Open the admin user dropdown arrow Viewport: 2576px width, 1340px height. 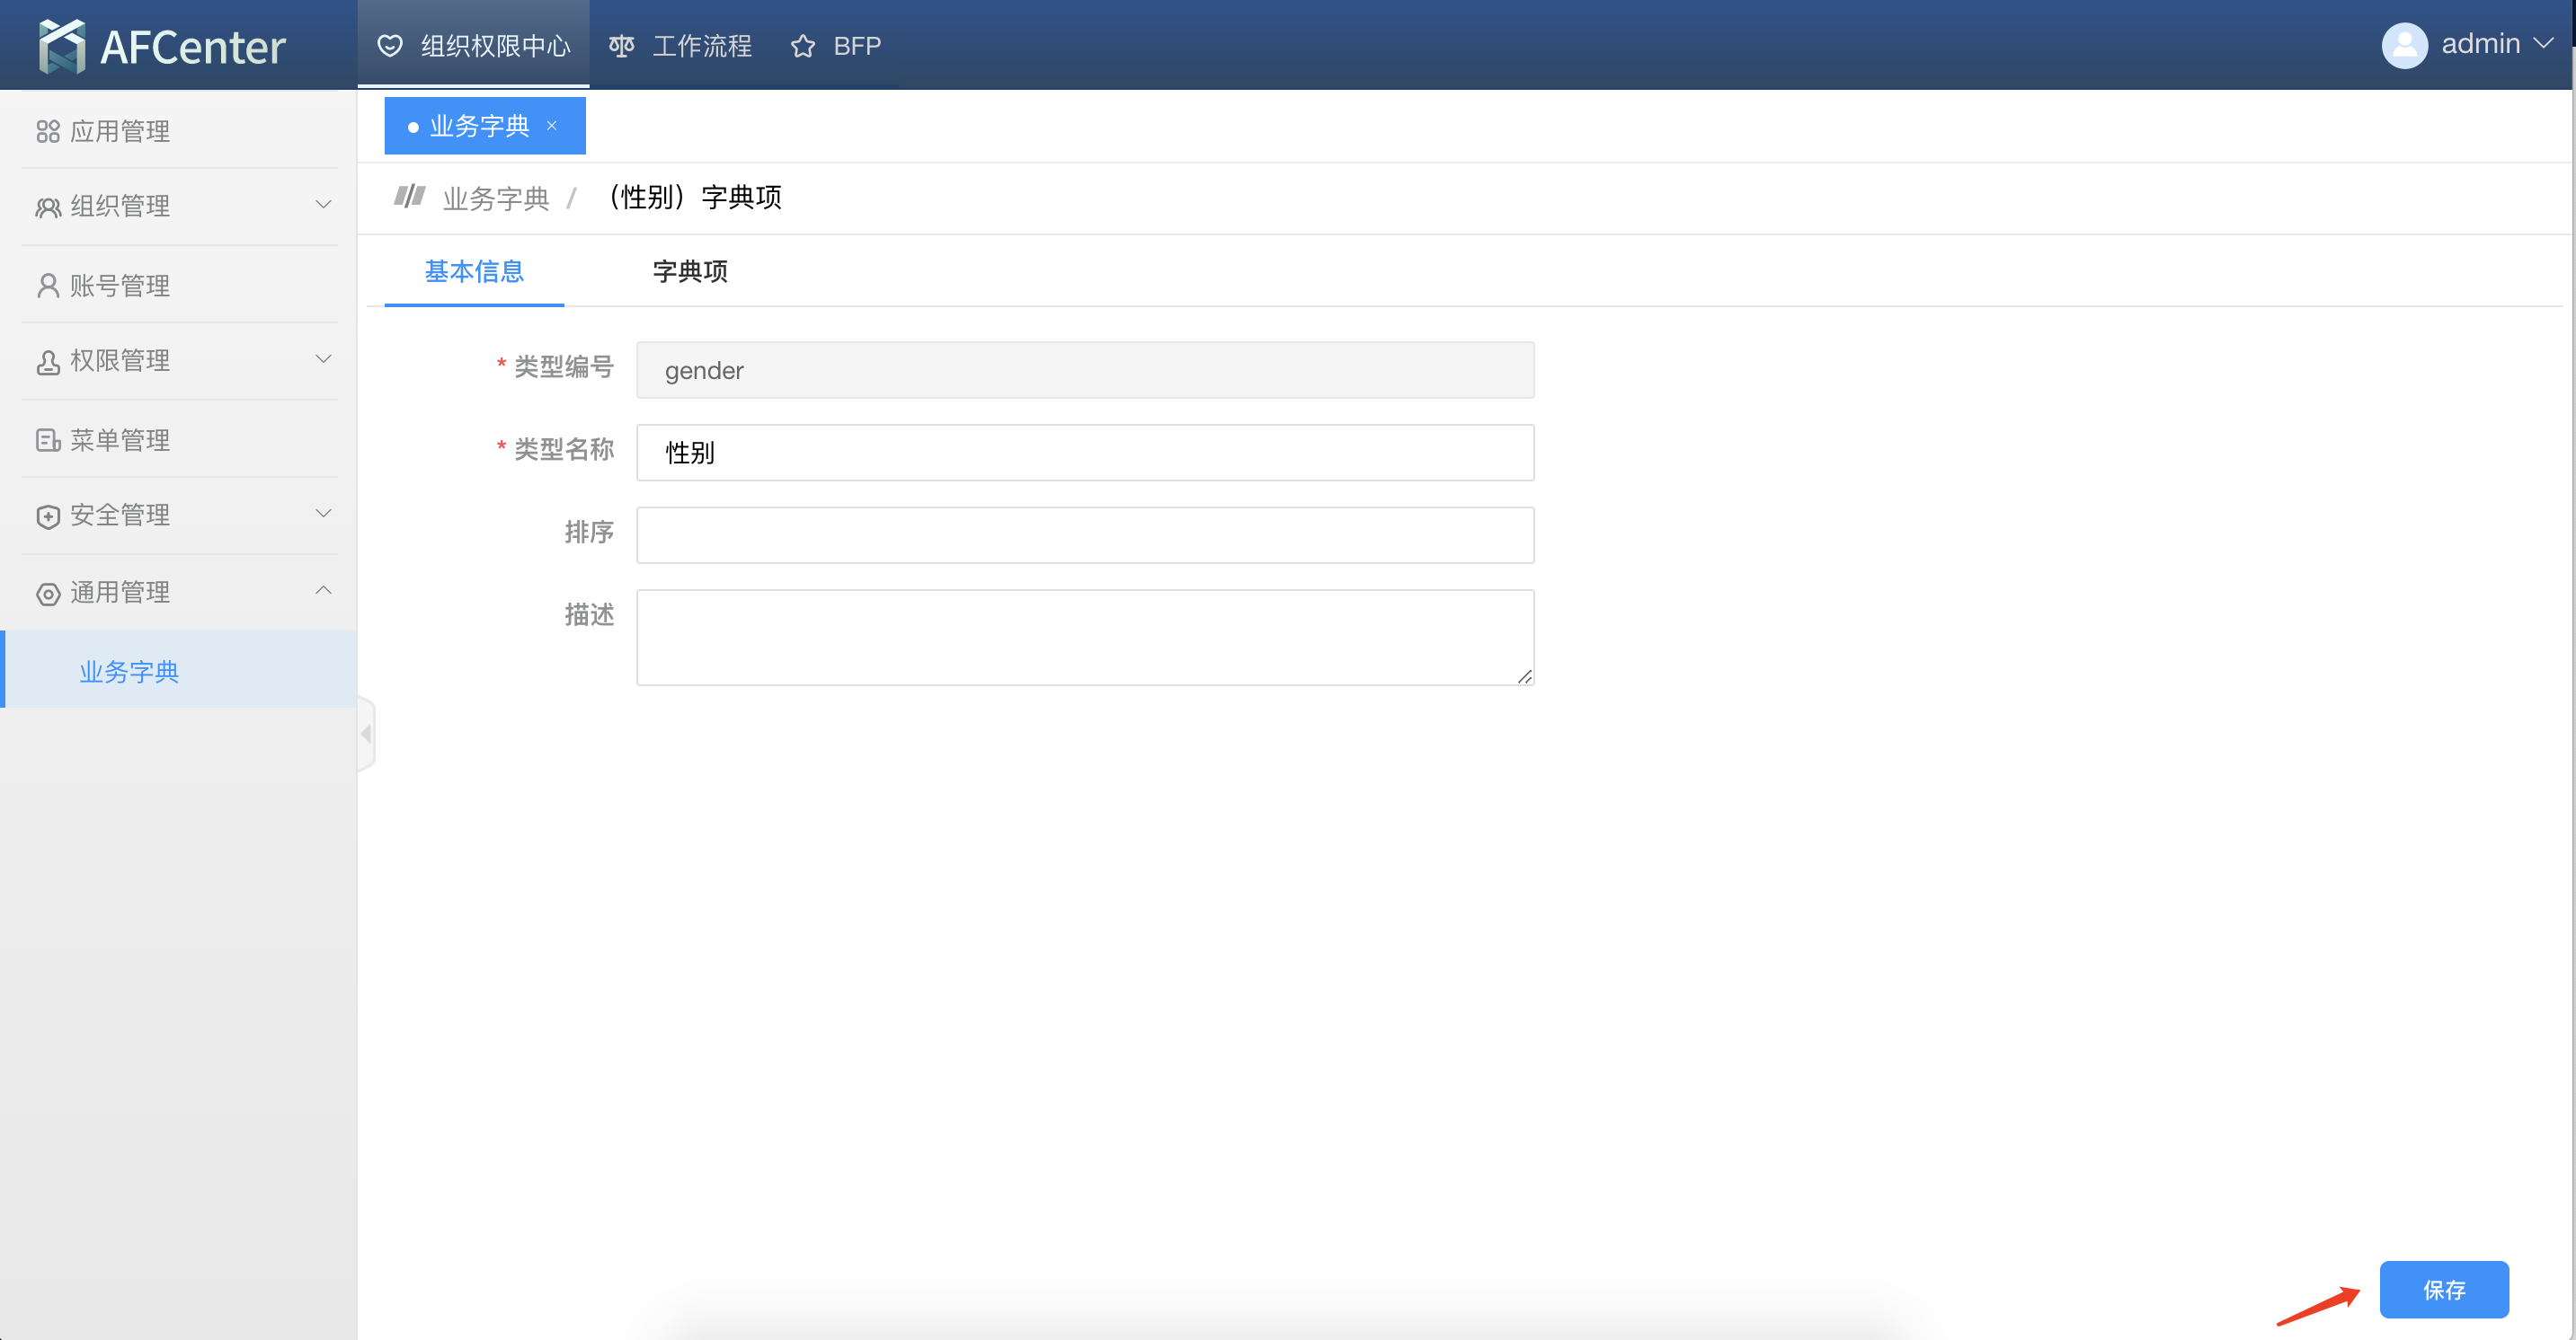[2544, 44]
